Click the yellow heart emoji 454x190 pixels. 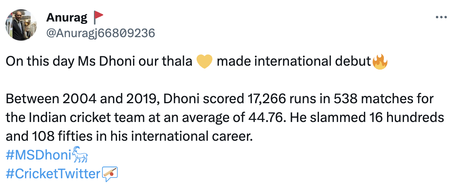204,62
